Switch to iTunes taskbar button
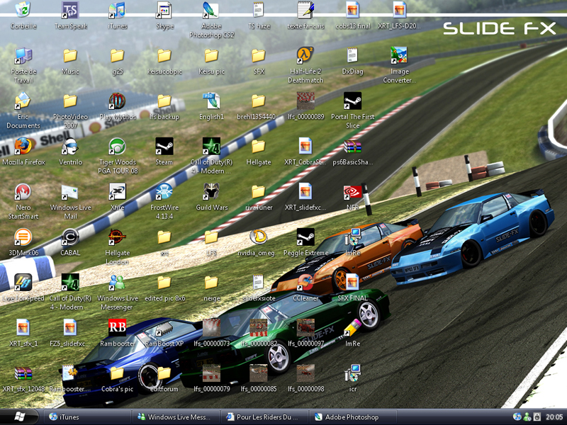Screen dimensions: 567x425 tap(86, 417)
